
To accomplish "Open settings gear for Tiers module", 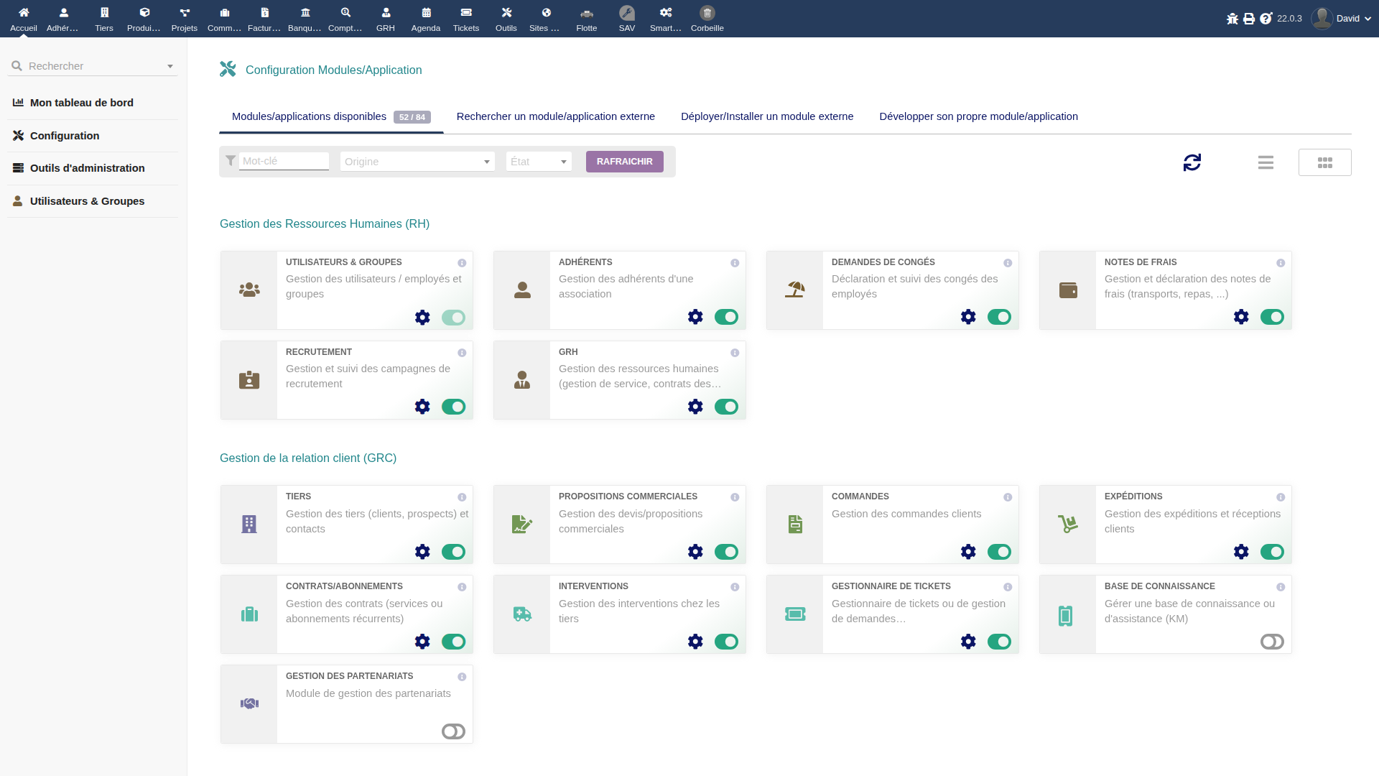I will point(422,552).
